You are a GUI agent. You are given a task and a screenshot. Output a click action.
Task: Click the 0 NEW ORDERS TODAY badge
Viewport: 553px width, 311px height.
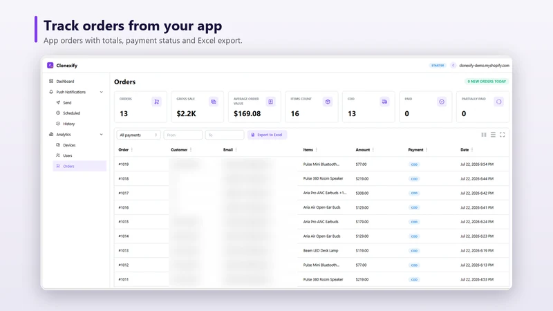pyautogui.click(x=487, y=82)
